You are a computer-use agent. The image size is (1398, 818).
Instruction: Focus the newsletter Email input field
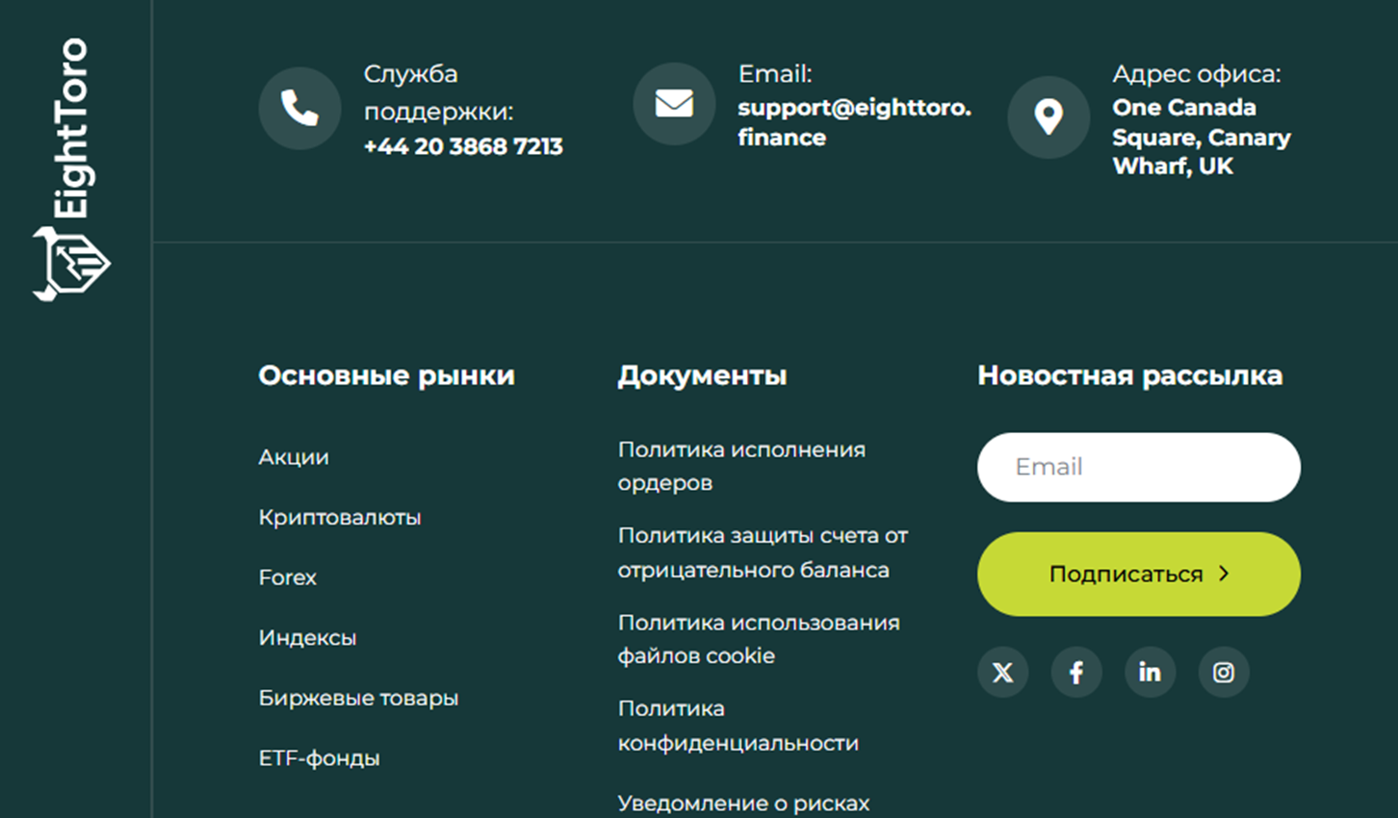tap(1138, 467)
